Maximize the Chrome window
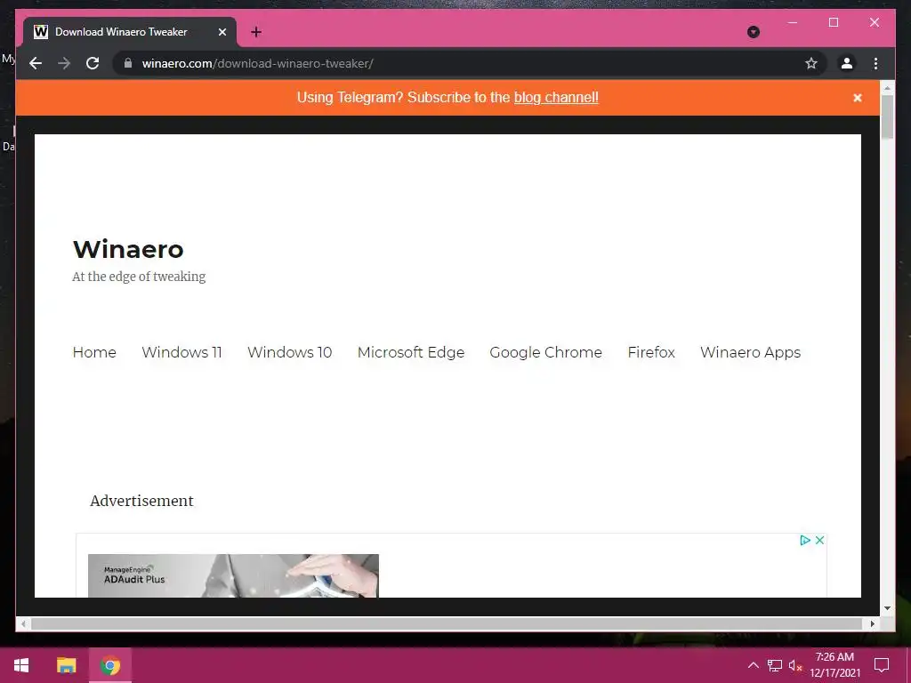 coord(833,22)
